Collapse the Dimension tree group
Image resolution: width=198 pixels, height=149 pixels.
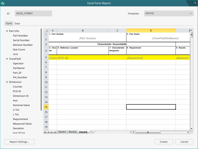(7, 82)
